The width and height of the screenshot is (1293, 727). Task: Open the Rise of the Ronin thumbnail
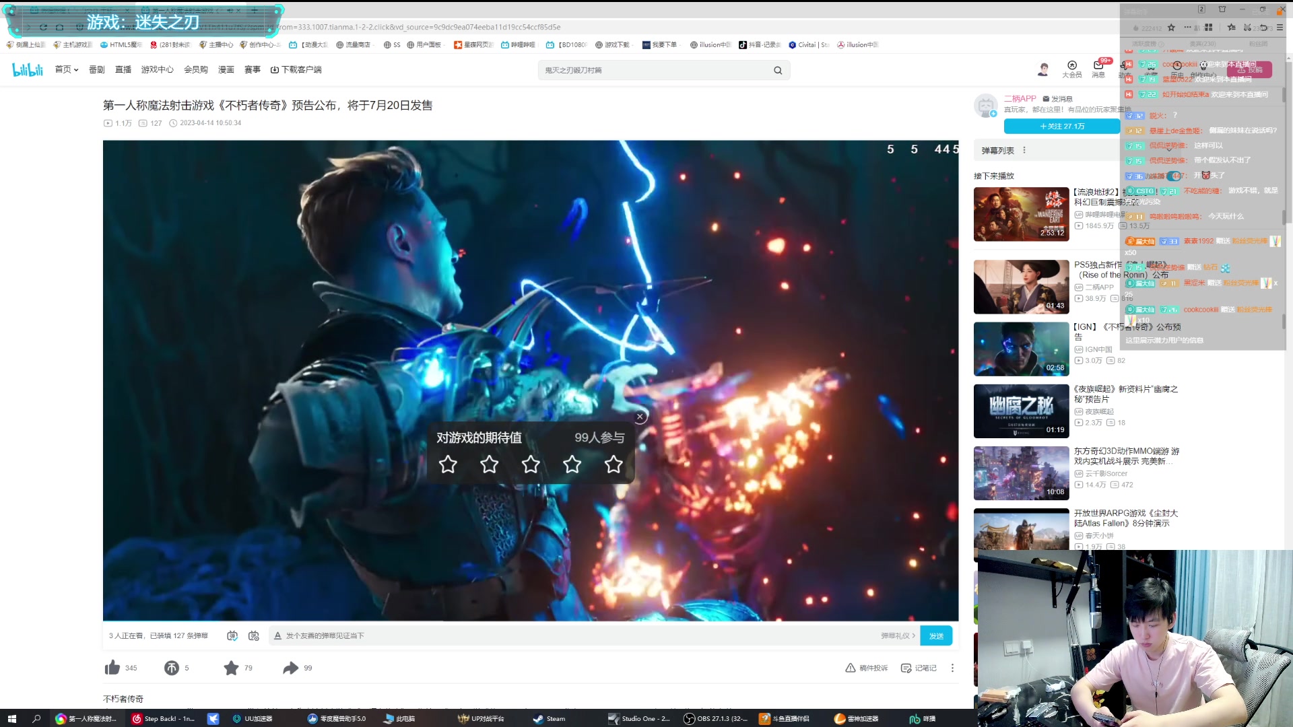1021,287
